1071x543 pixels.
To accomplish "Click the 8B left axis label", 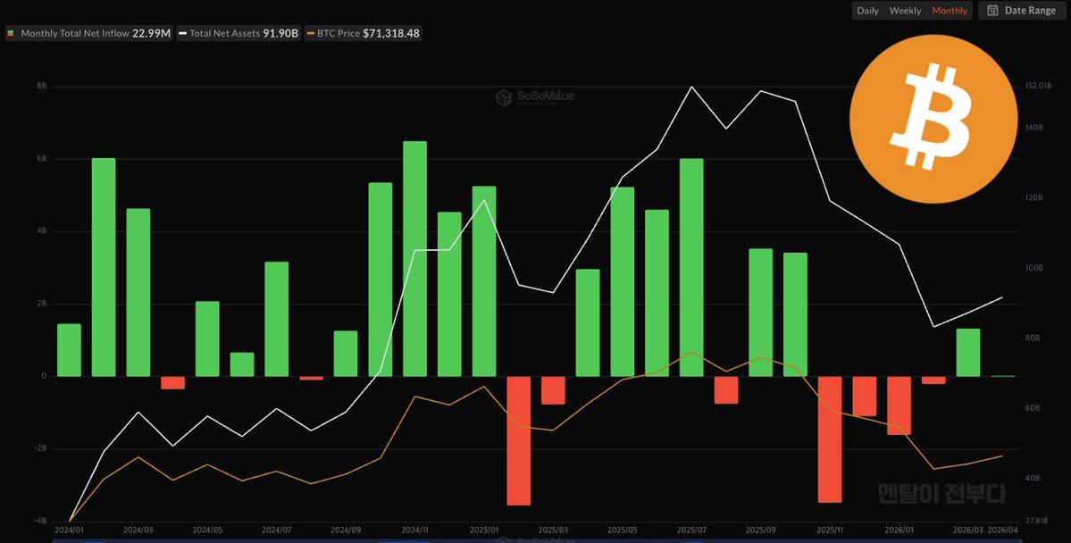I will point(42,87).
